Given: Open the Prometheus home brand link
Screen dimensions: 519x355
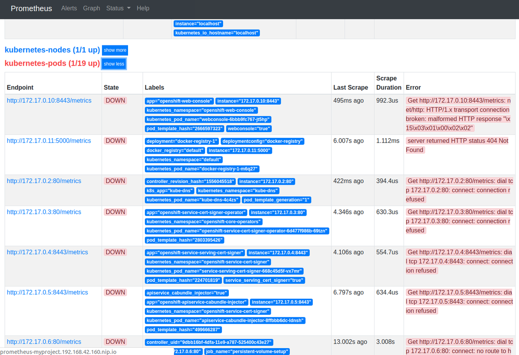Looking at the screenshot, I should point(31,8).
